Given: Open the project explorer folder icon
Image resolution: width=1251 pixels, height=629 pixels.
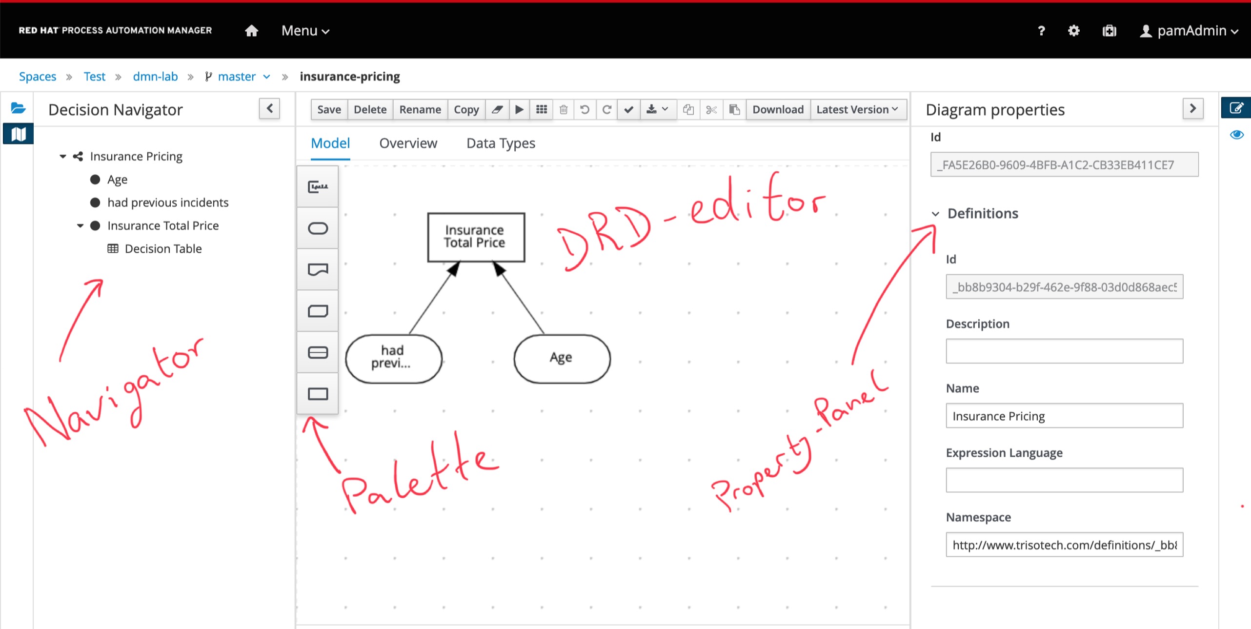Looking at the screenshot, I should coord(18,108).
